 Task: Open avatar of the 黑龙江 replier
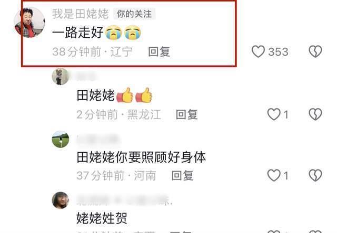pyautogui.click(x=61, y=77)
